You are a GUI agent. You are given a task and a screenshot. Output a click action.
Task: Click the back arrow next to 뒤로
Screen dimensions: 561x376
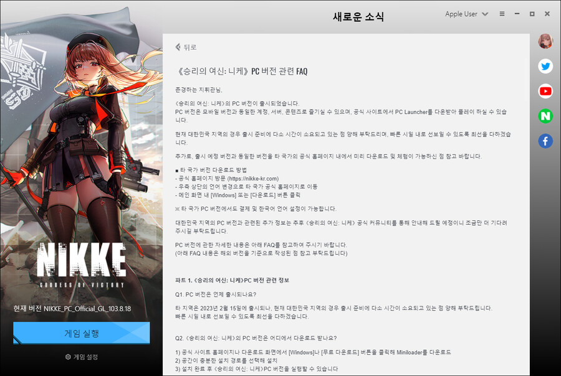pyautogui.click(x=178, y=47)
